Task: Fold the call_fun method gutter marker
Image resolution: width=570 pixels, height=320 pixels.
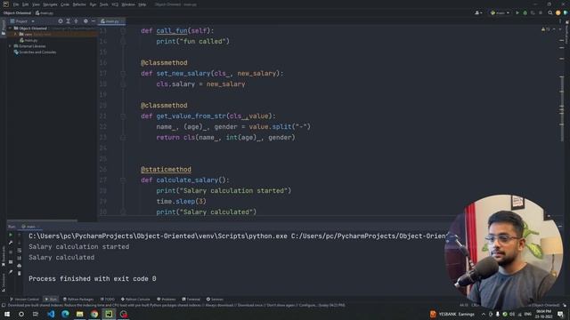Action: (123, 31)
